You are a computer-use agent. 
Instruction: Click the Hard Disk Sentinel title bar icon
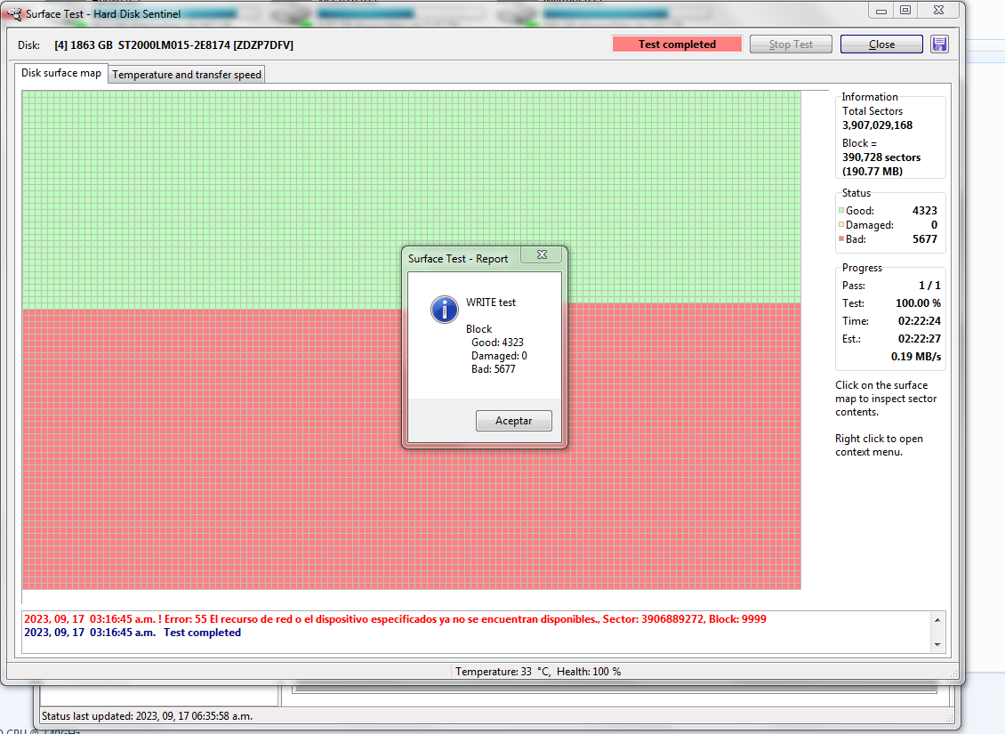pos(14,13)
